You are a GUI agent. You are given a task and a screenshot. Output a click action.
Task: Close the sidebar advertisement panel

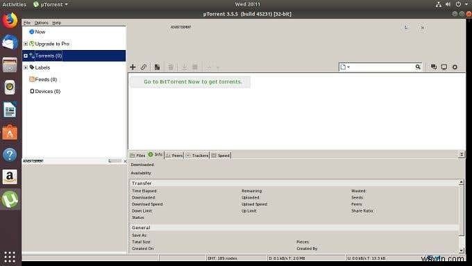click(x=125, y=161)
